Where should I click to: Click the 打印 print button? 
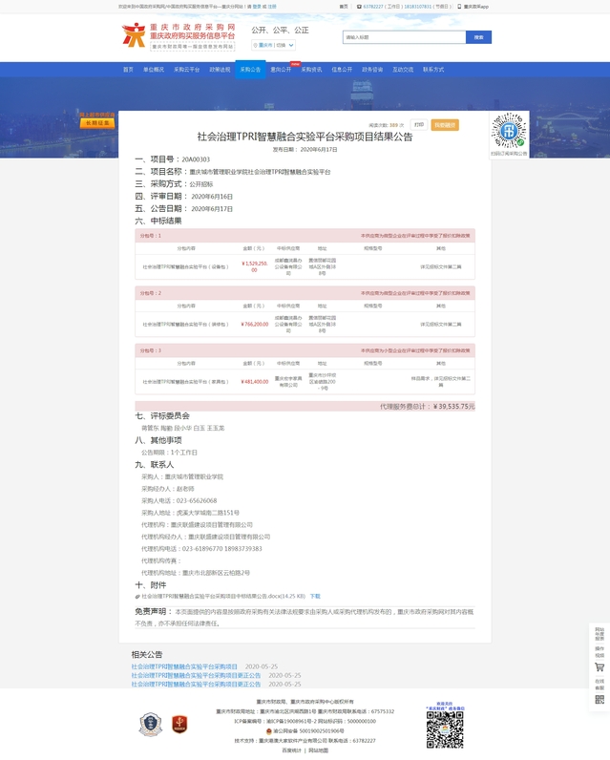(419, 125)
